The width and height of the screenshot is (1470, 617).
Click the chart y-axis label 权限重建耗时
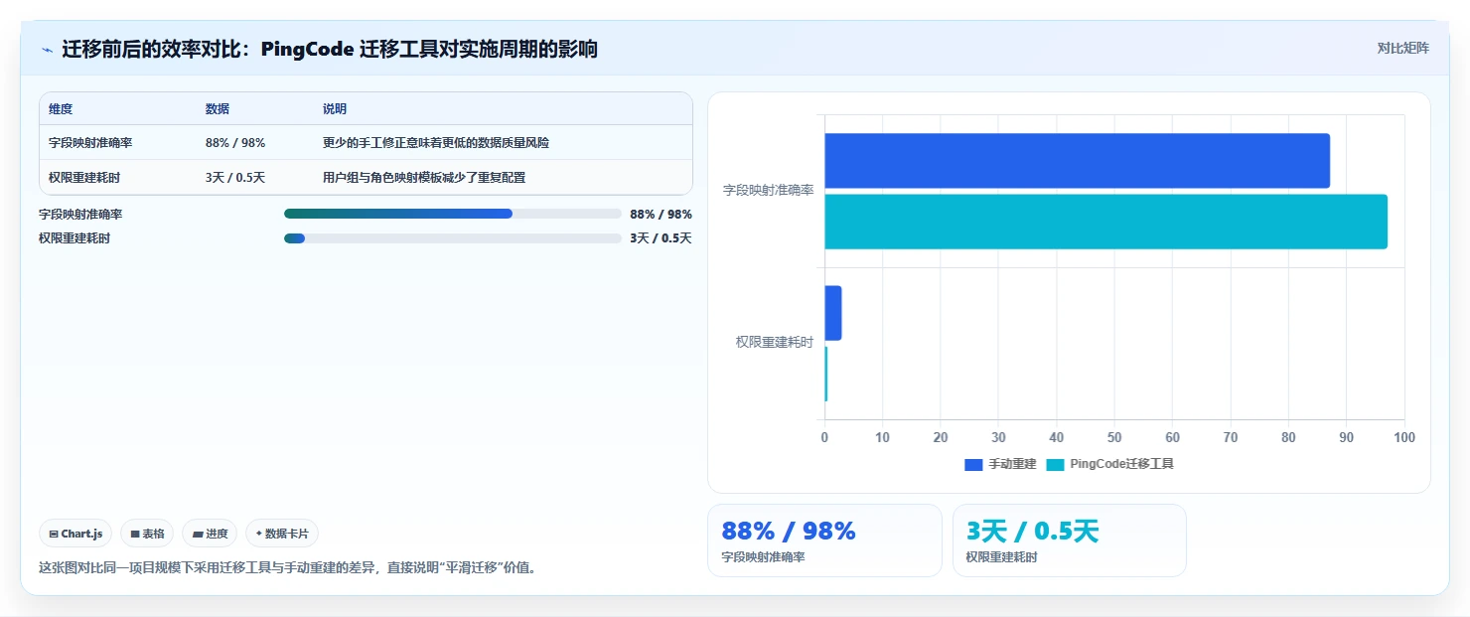[x=774, y=342]
